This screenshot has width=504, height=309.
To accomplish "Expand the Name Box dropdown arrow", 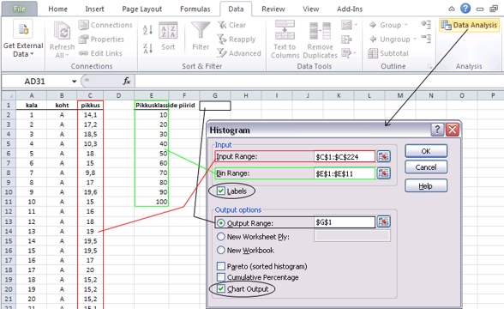I will click(75, 82).
